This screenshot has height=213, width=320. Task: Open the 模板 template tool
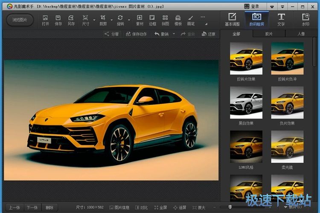178,20
